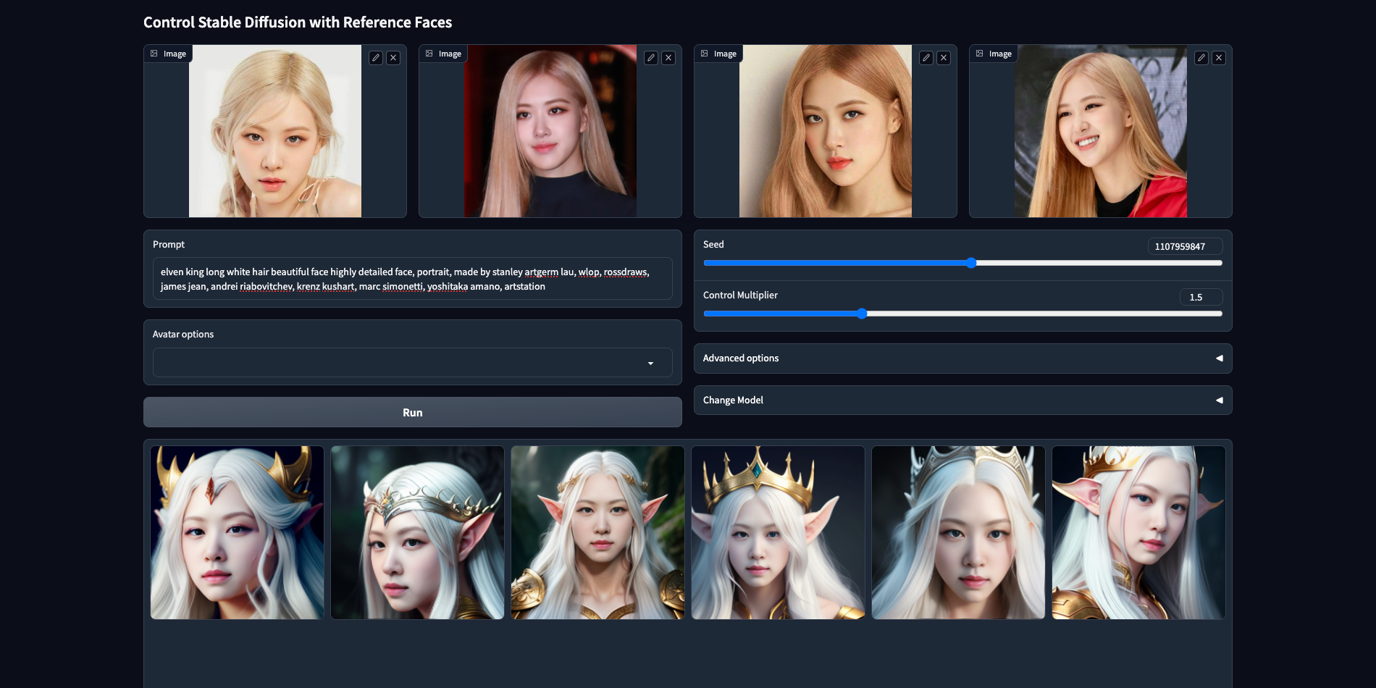Click the first reference face photo
Image resolution: width=1376 pixels, height=688 pixels.
pos(275,131)
